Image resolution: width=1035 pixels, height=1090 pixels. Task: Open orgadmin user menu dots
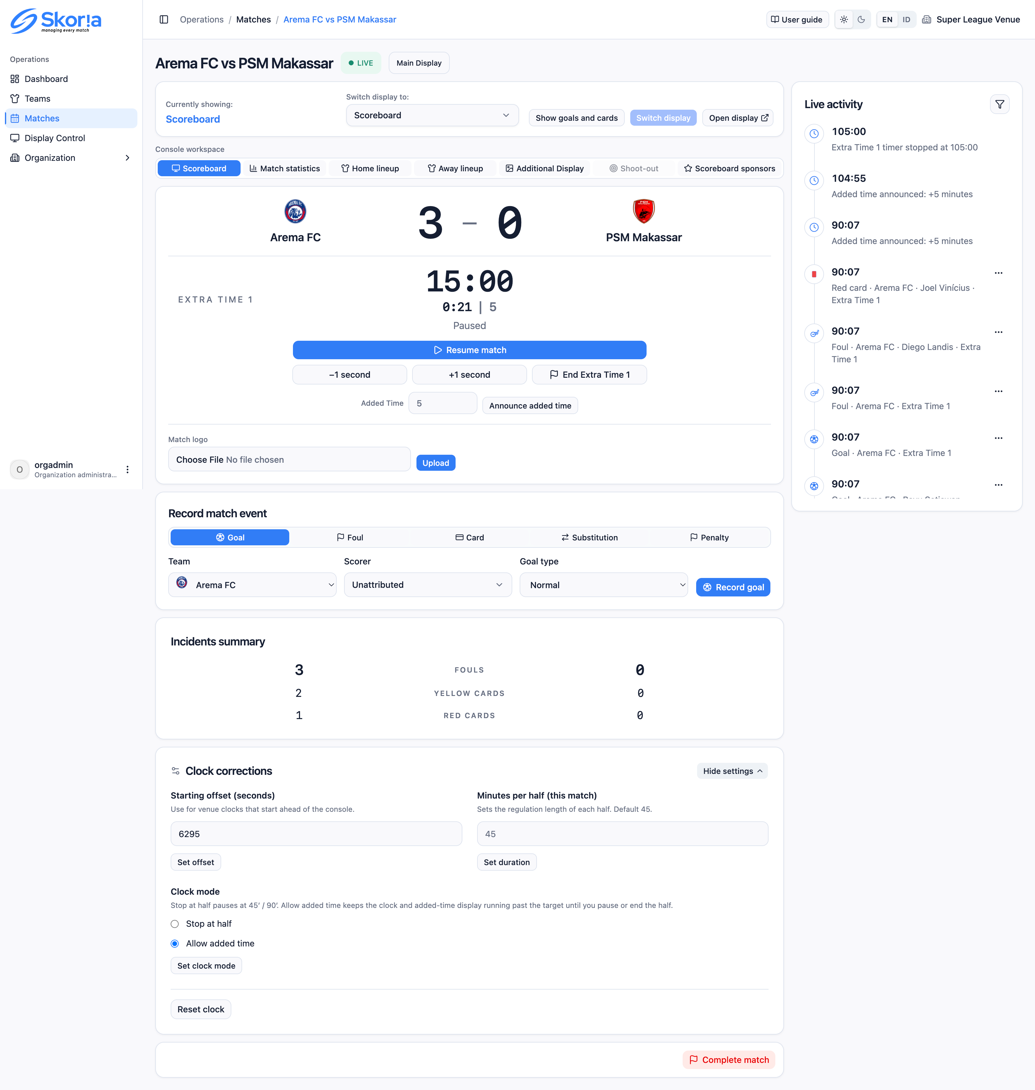[128, 470]
